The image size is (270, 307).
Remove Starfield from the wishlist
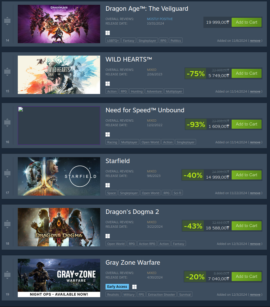255,193
